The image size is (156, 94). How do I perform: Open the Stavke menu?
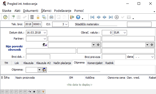(x=7, y=11)
